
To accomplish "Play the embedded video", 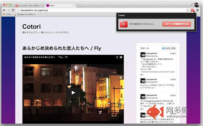I will pyautogui.click(x=73, y=92).
